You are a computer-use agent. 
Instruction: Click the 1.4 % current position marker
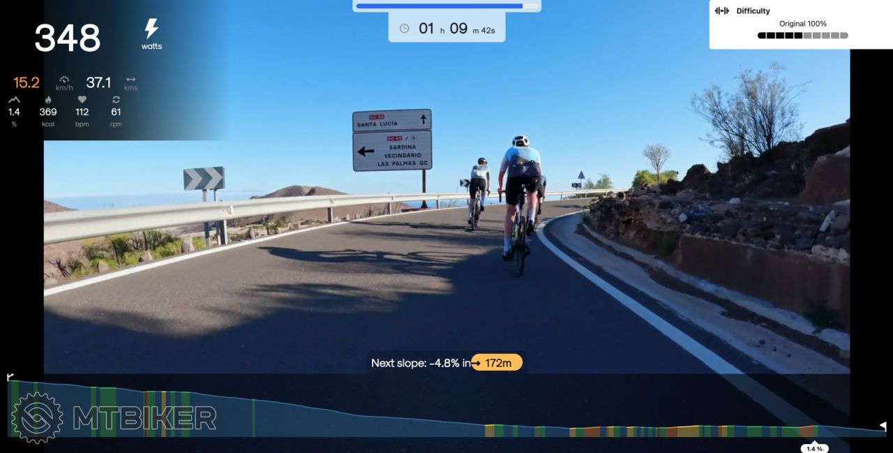click(x=814, y=448)
